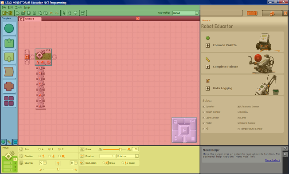Click the Download and Run center button
Viewport: 289px width, 174px height.
point(184,130)
